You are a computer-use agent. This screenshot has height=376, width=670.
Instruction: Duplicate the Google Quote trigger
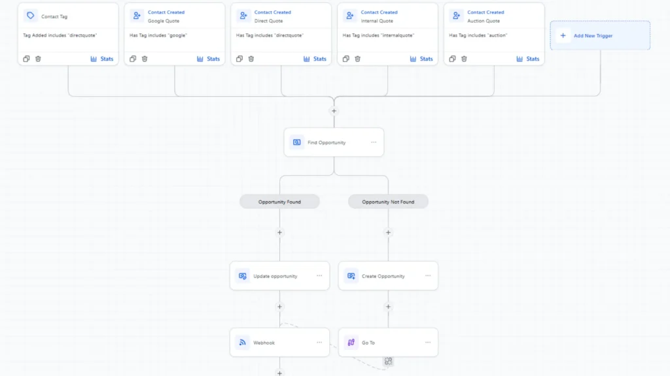click(133, 59)
